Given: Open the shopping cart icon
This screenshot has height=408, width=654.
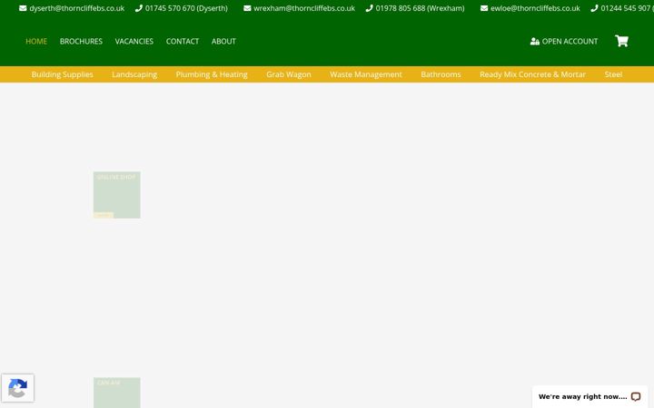Looking at the screenshot, I should click(621, 41).
